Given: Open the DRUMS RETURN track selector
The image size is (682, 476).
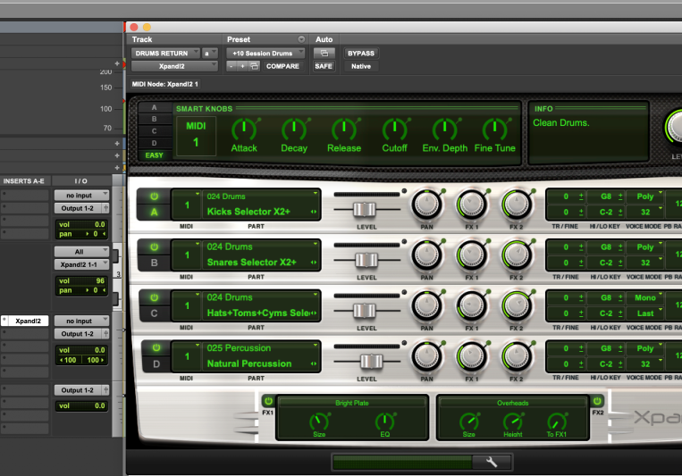Looking at the screenshot, I should pos(165,53).
